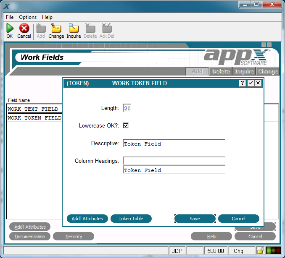Click the question mark dialog help icon
285x258 pixels.
click(242, 83)
